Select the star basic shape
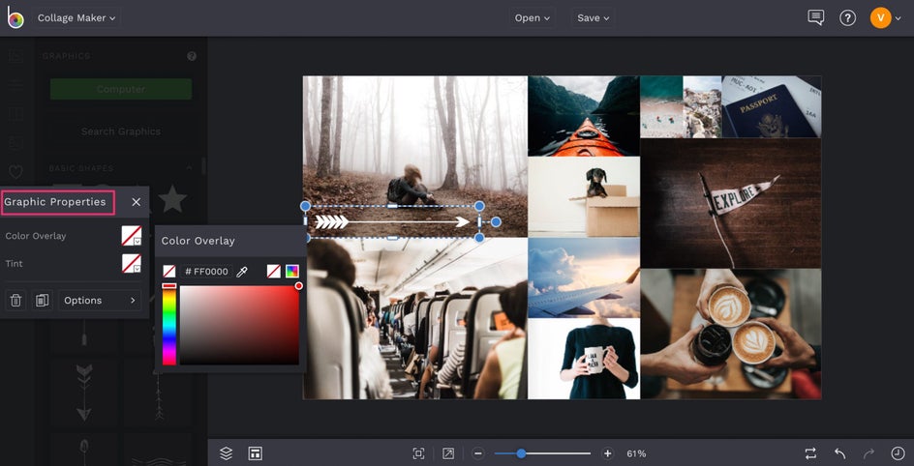 172,199
